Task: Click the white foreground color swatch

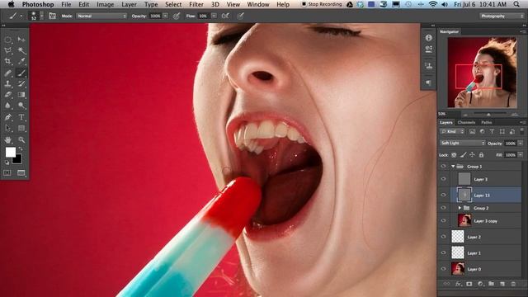Action: 11,152
